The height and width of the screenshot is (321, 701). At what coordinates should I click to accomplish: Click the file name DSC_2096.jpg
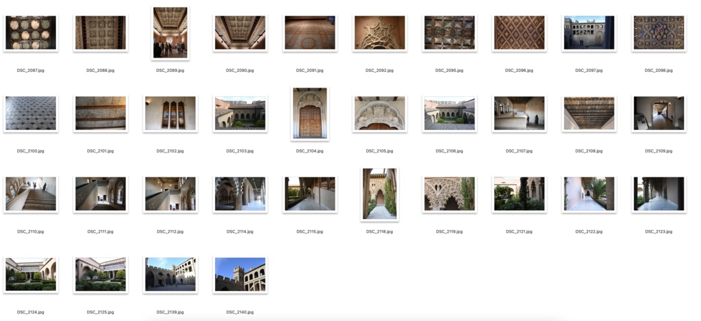[x=519, y=70]
